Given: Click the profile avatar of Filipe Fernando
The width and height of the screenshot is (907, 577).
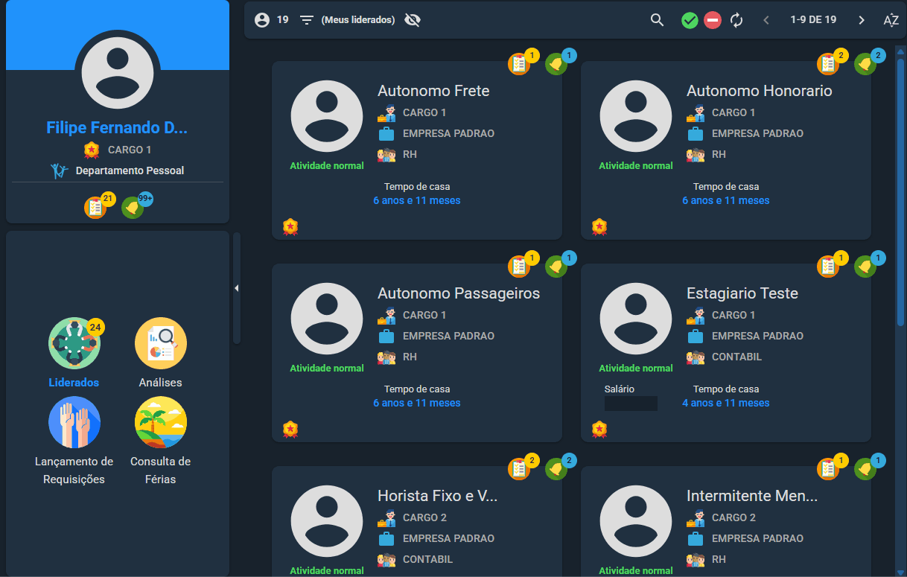Looking at the screenshot, I should point(118,72).
